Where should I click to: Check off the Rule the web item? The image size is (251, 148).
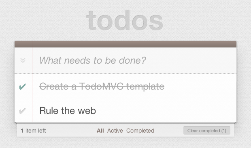point(22,111)
